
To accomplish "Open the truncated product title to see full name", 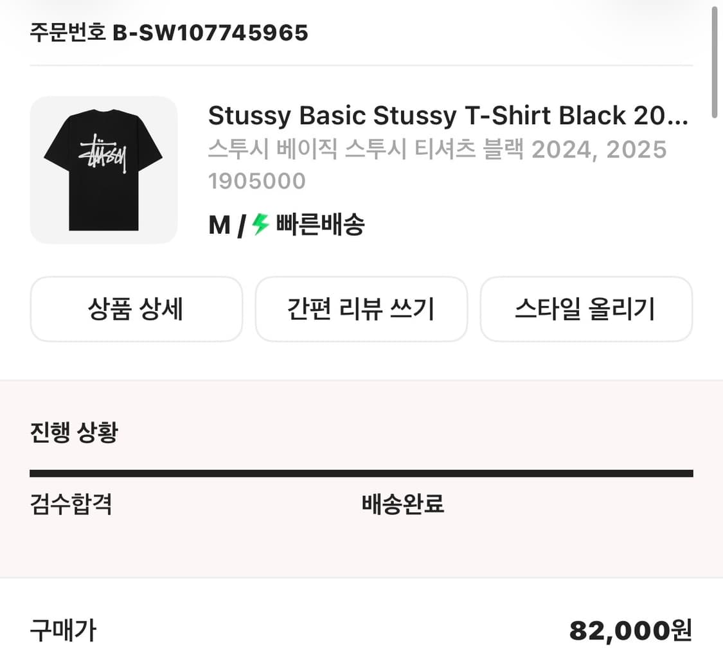I will (x=448, y=116).
